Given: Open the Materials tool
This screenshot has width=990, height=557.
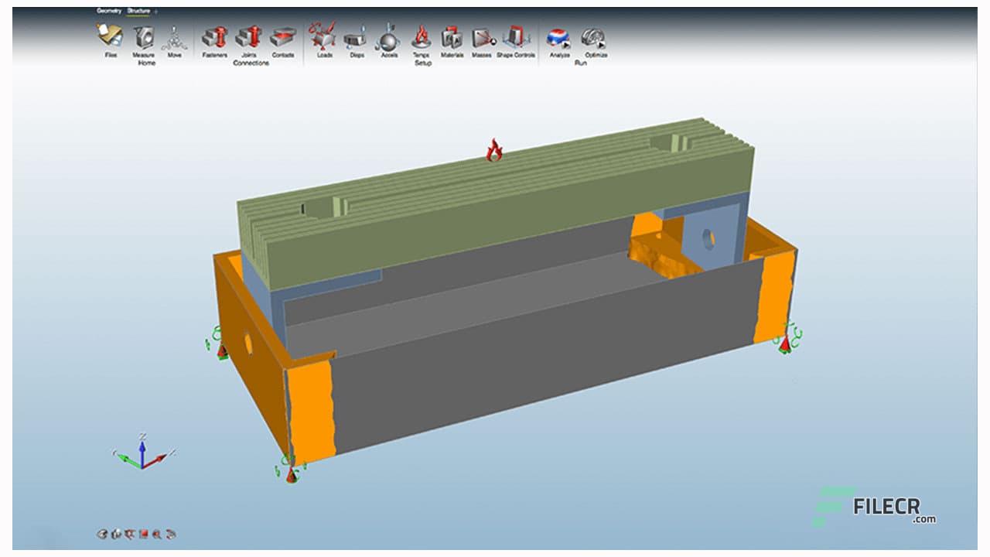Looking at the screenshot, I should tap(452, 37).
